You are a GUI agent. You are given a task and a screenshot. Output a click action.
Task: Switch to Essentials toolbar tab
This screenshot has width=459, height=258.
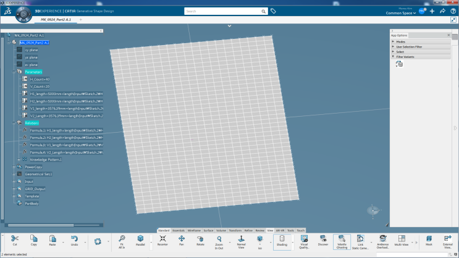pyautogui.click(x=179, y=230)
